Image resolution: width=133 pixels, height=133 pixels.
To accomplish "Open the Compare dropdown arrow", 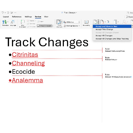I will [x=118, y=22].
